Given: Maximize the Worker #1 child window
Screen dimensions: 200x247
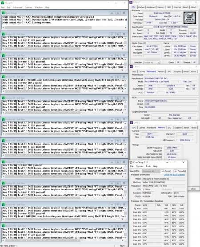Looking at the screenshot, I should pos(118,34).
